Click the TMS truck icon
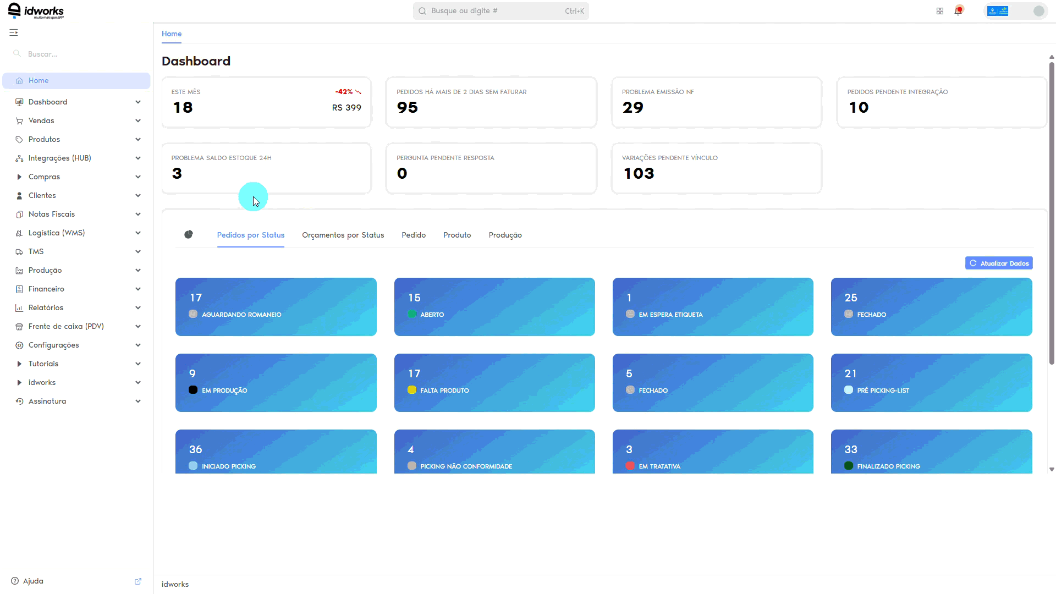The height and width of the screenshot is (594, 1056). tap(19, 251)
